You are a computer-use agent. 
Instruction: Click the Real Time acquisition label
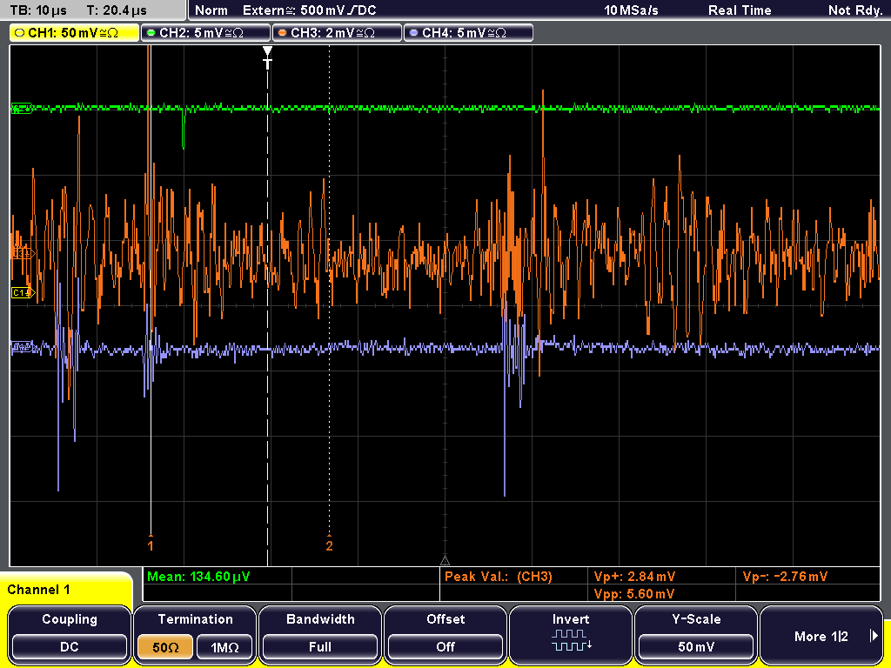tap(740, 10)
